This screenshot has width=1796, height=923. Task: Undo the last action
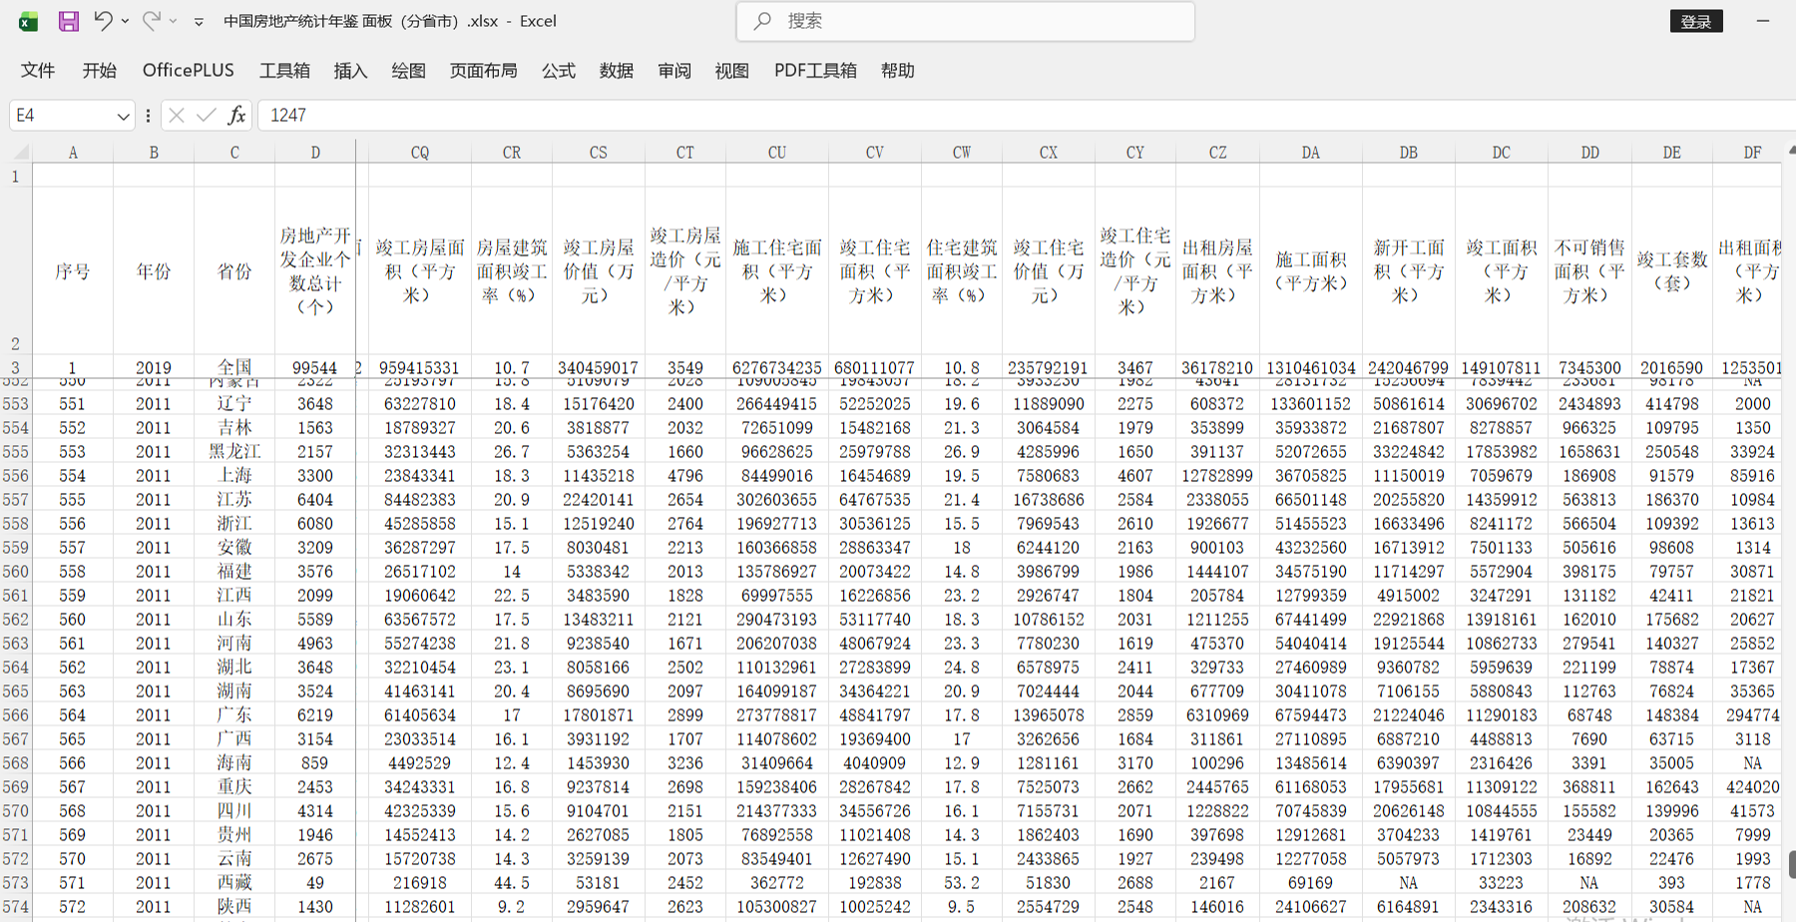pyautogui.click(x=102, y=21)
